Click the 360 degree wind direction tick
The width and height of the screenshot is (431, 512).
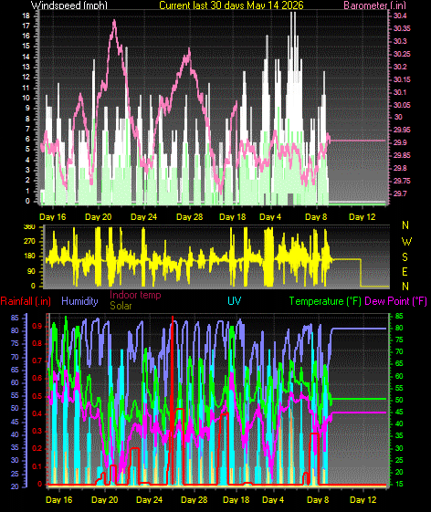(x=30, y=227)
